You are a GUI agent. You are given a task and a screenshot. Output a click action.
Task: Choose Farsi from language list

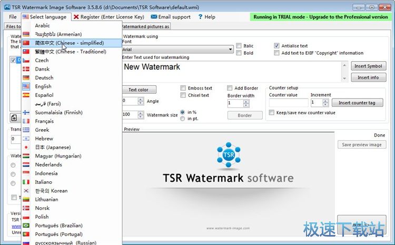pyautogui.click(x=72, y=104)
